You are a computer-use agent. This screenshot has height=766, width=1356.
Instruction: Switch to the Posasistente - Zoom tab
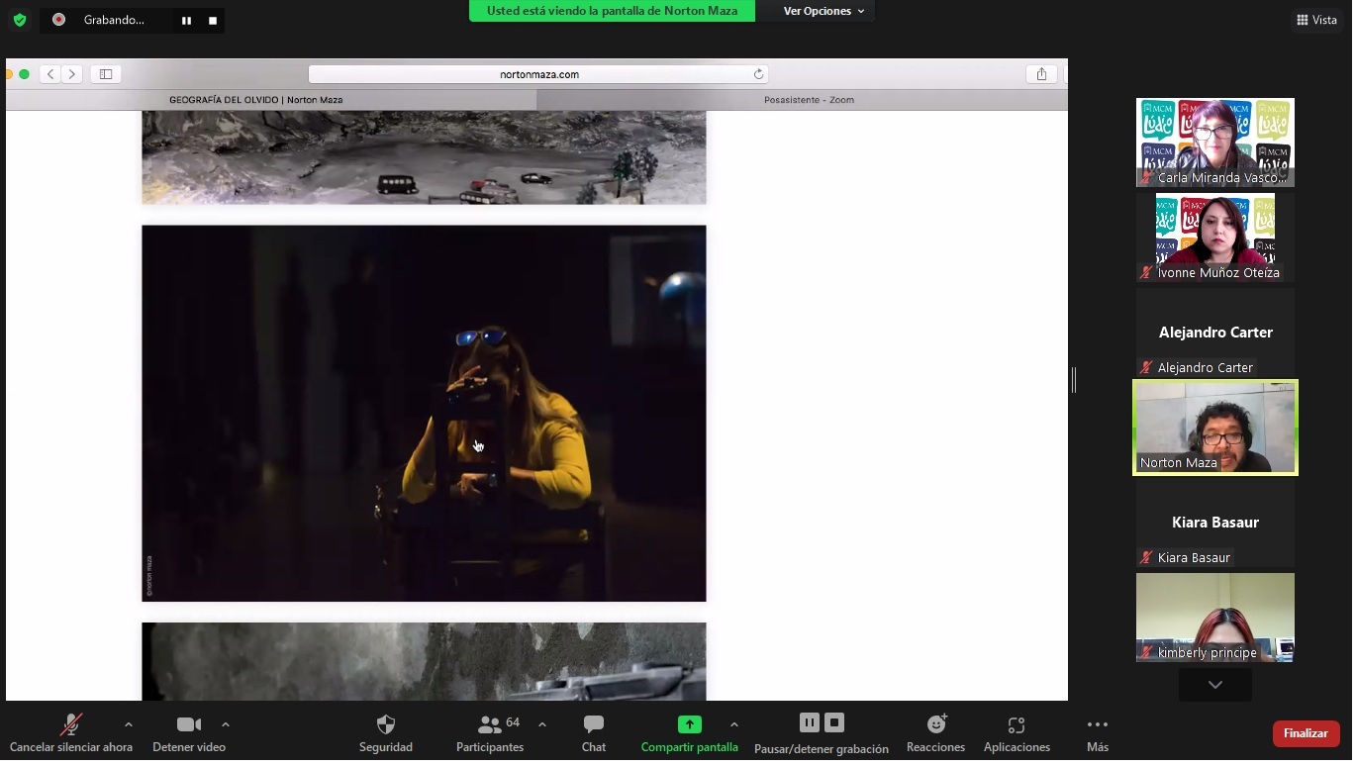tap(808, 100)
